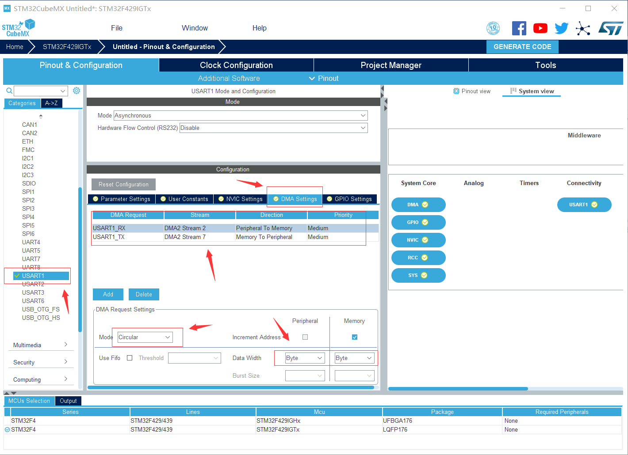Click the System view horizontal scrollbar
The width and height of the screenshot is (628, 455).
click(x=458, y=389)
